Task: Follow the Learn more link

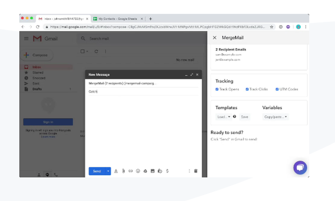Action: 48,137
